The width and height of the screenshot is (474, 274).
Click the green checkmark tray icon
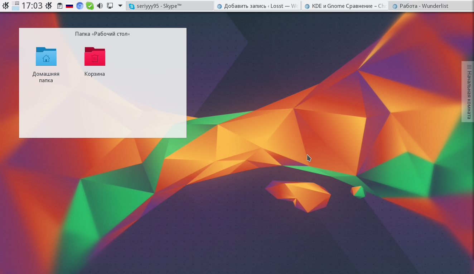point(90,6)
